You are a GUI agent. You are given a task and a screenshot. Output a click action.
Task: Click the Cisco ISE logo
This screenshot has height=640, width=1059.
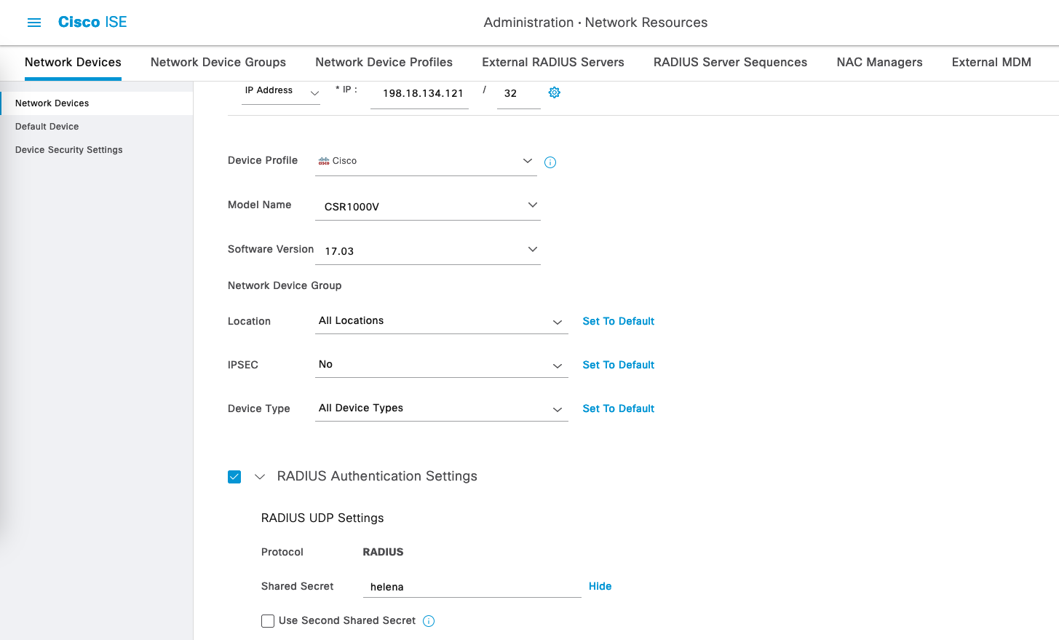click(92, 23)
